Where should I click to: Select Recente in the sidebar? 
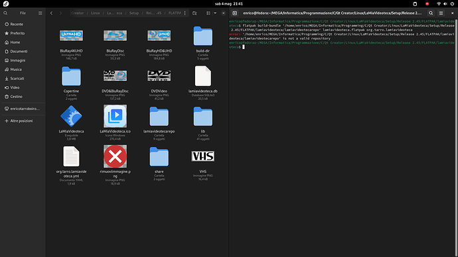[23, 25]
